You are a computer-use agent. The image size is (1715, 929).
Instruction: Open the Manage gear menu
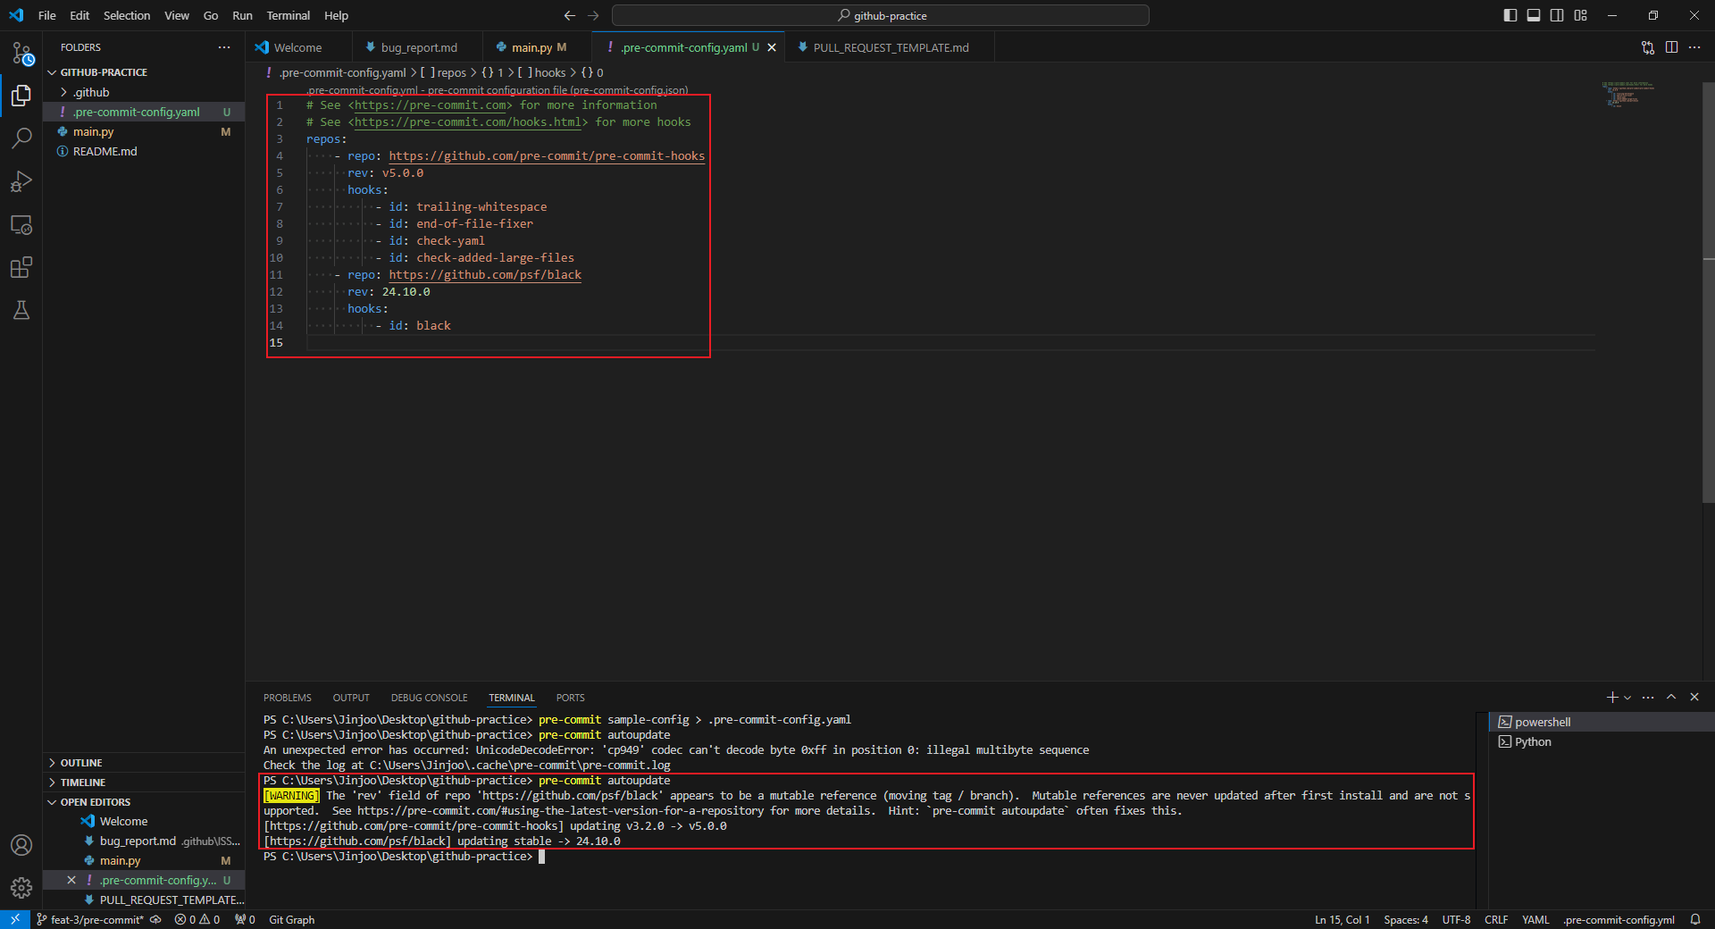pos(21,888)
